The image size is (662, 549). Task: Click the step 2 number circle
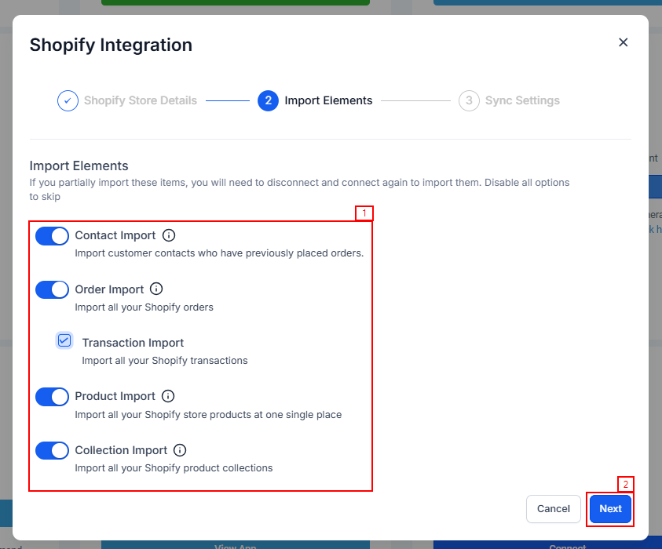[268, 100]
